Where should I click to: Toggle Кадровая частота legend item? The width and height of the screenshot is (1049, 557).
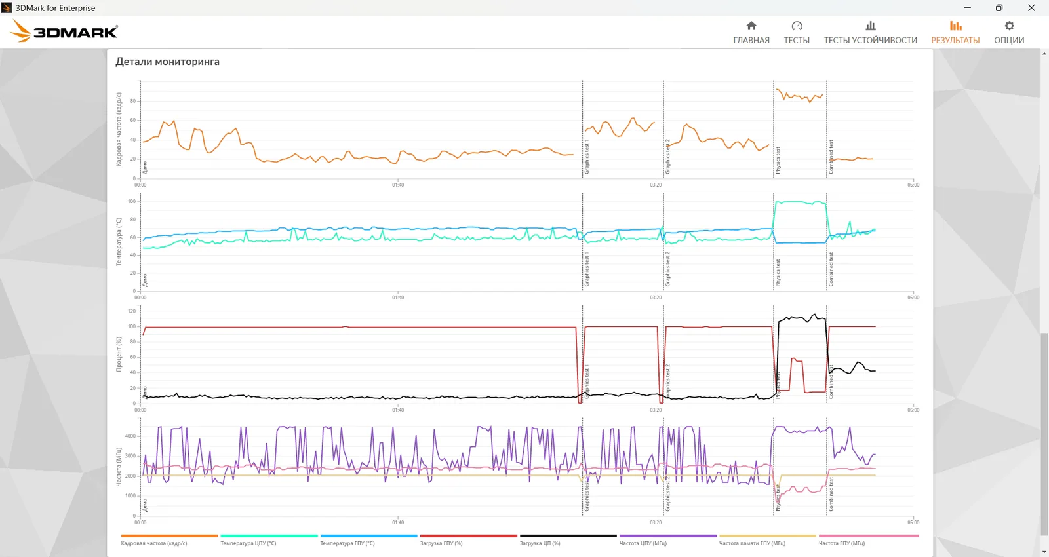(169, 540)
